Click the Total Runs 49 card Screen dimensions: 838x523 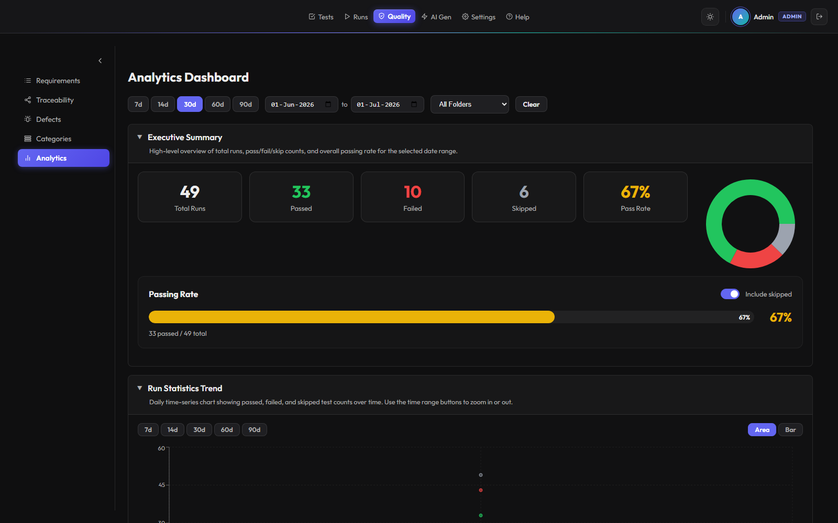tap(190, 197)
